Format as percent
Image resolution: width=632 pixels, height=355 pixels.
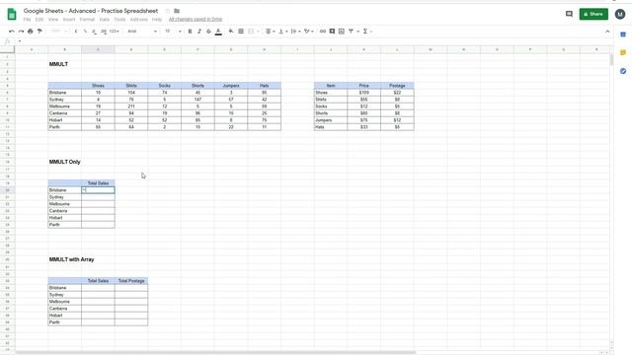[85, 31]
